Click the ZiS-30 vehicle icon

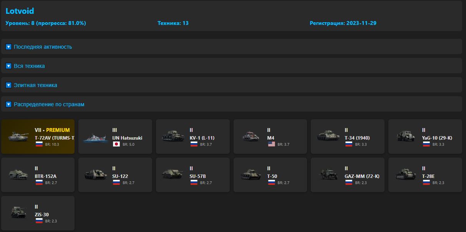tap(18, 213)
